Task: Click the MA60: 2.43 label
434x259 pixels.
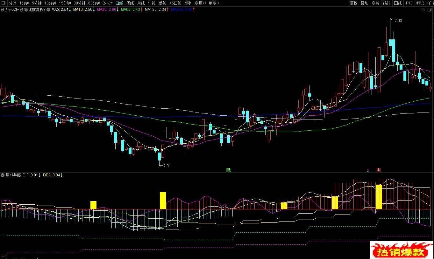Action: tap(131, 10)
